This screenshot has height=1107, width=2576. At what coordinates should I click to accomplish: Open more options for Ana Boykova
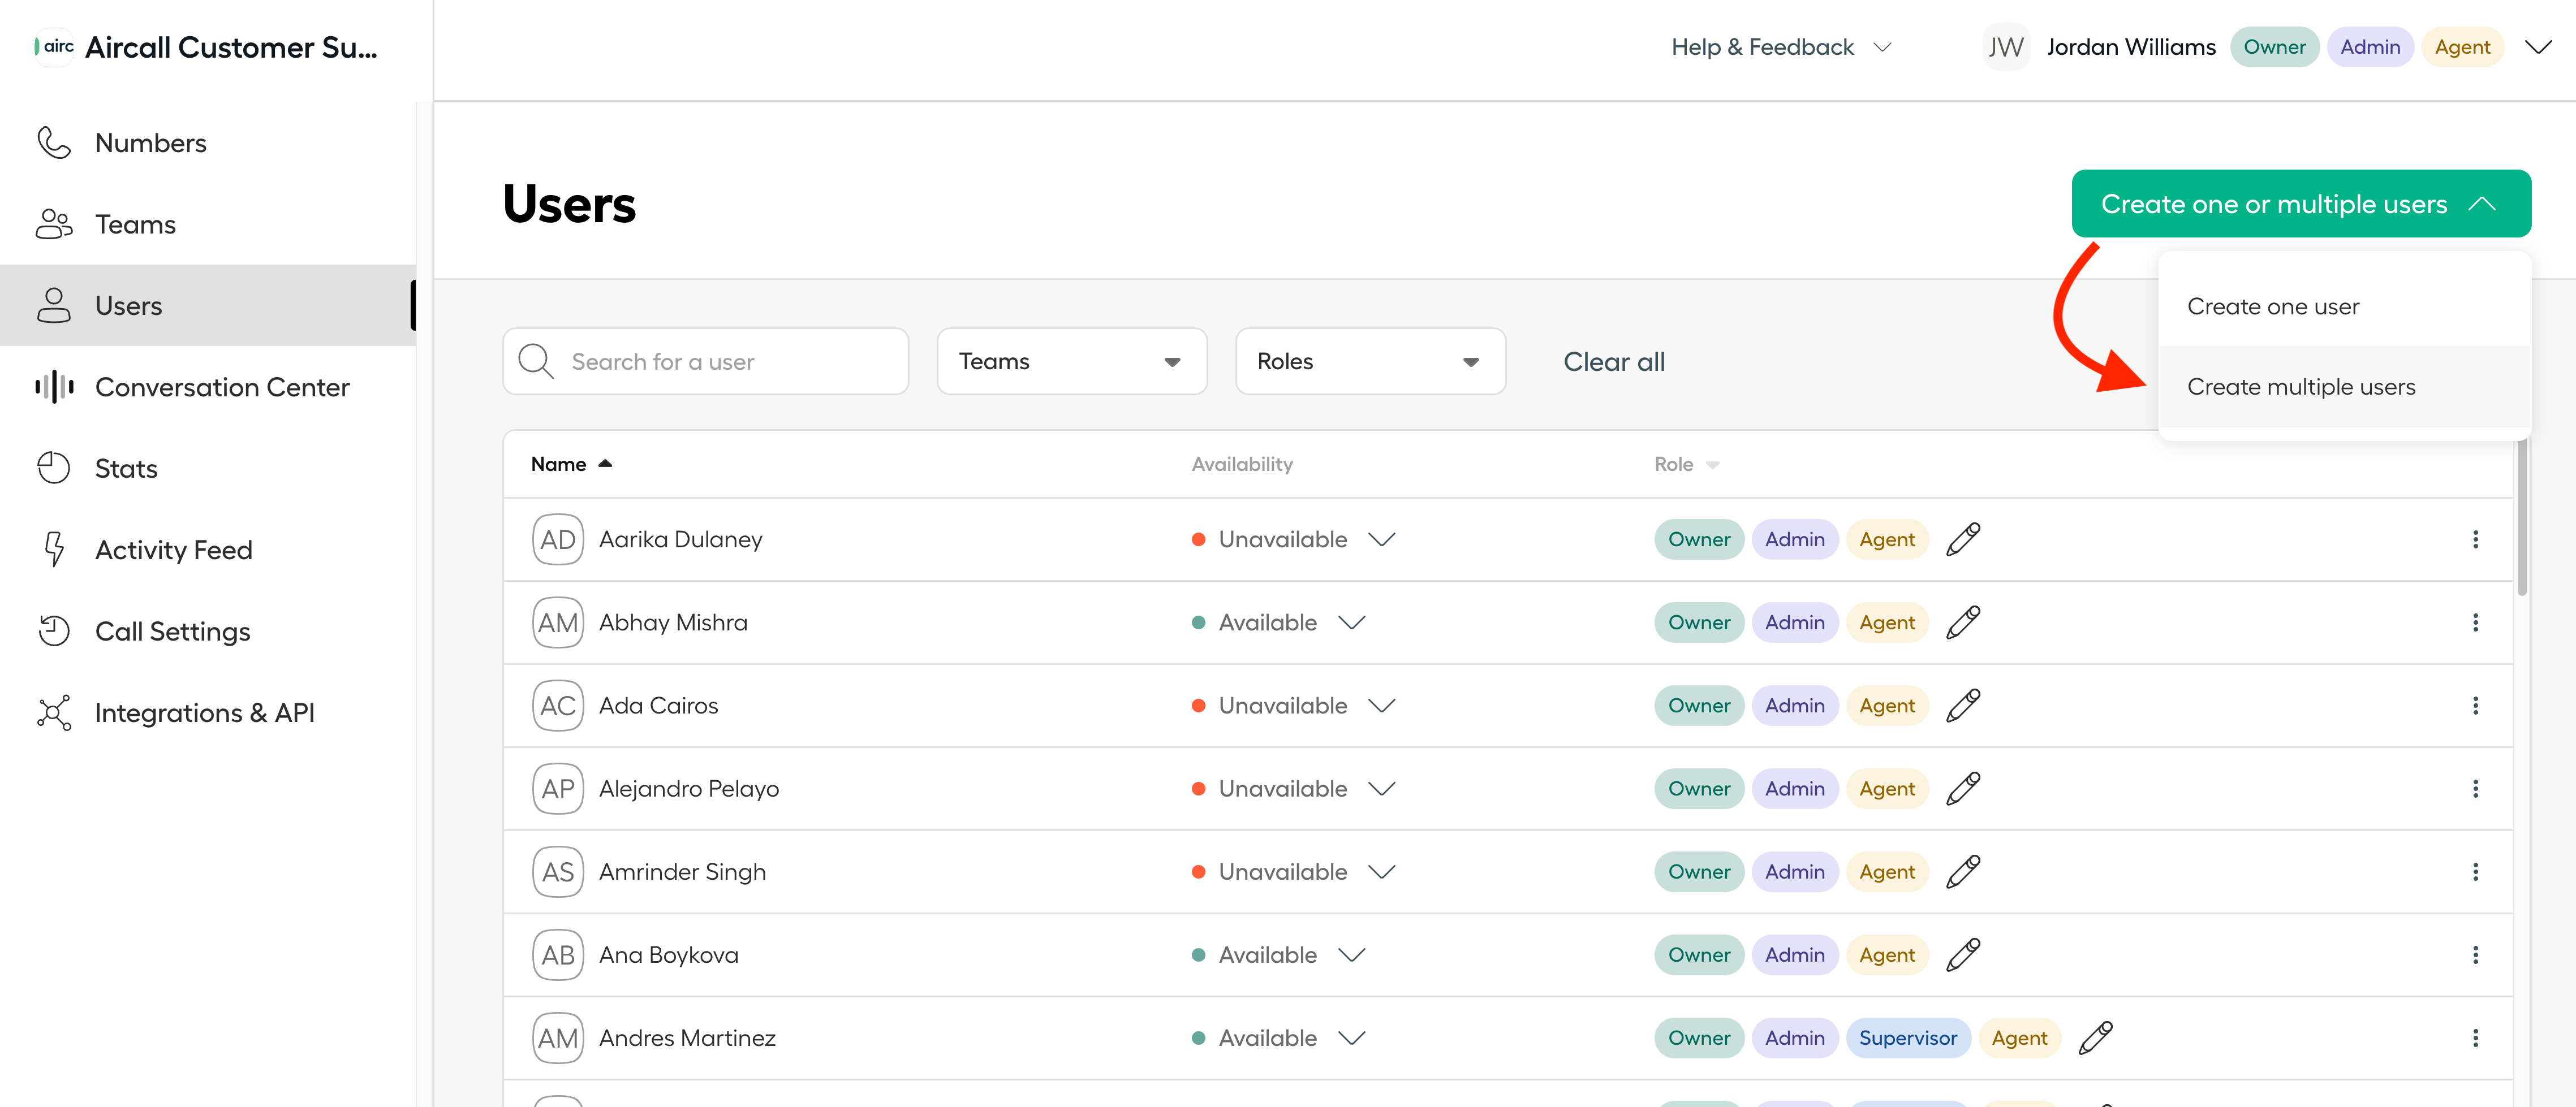point(2476,955)
